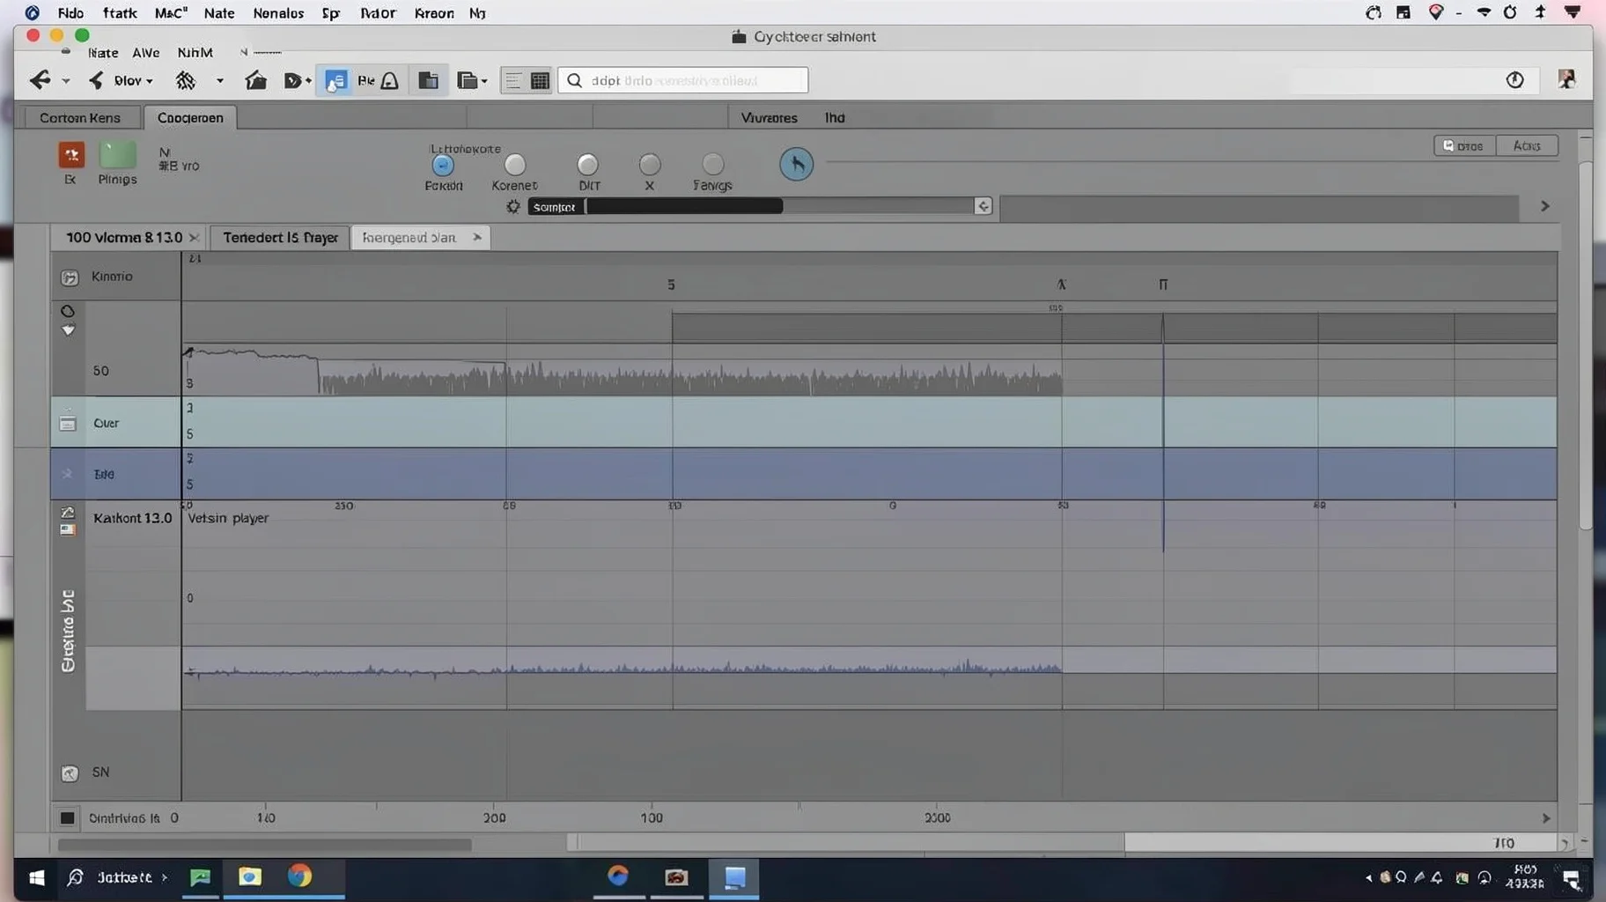1606x902 pixels.
Task: Select the DIiT radio button
Action: (587, 165)
